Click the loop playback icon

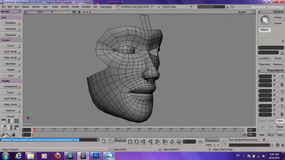pyautogui.click(x=172, y=141)
